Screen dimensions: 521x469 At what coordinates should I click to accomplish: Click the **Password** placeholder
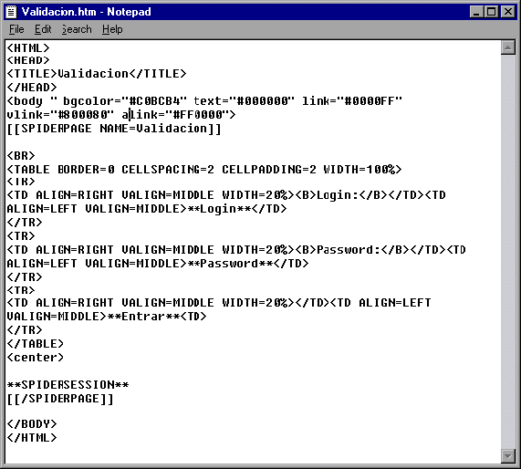pos(230,264)
